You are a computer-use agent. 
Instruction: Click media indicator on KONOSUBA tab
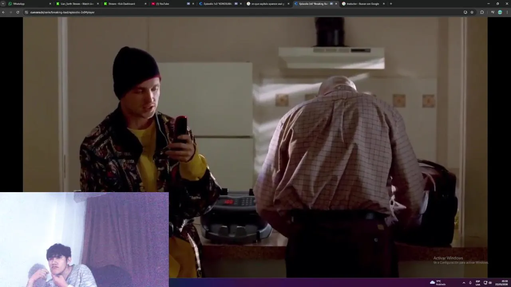pyautogui.click(x=236, y=4)
